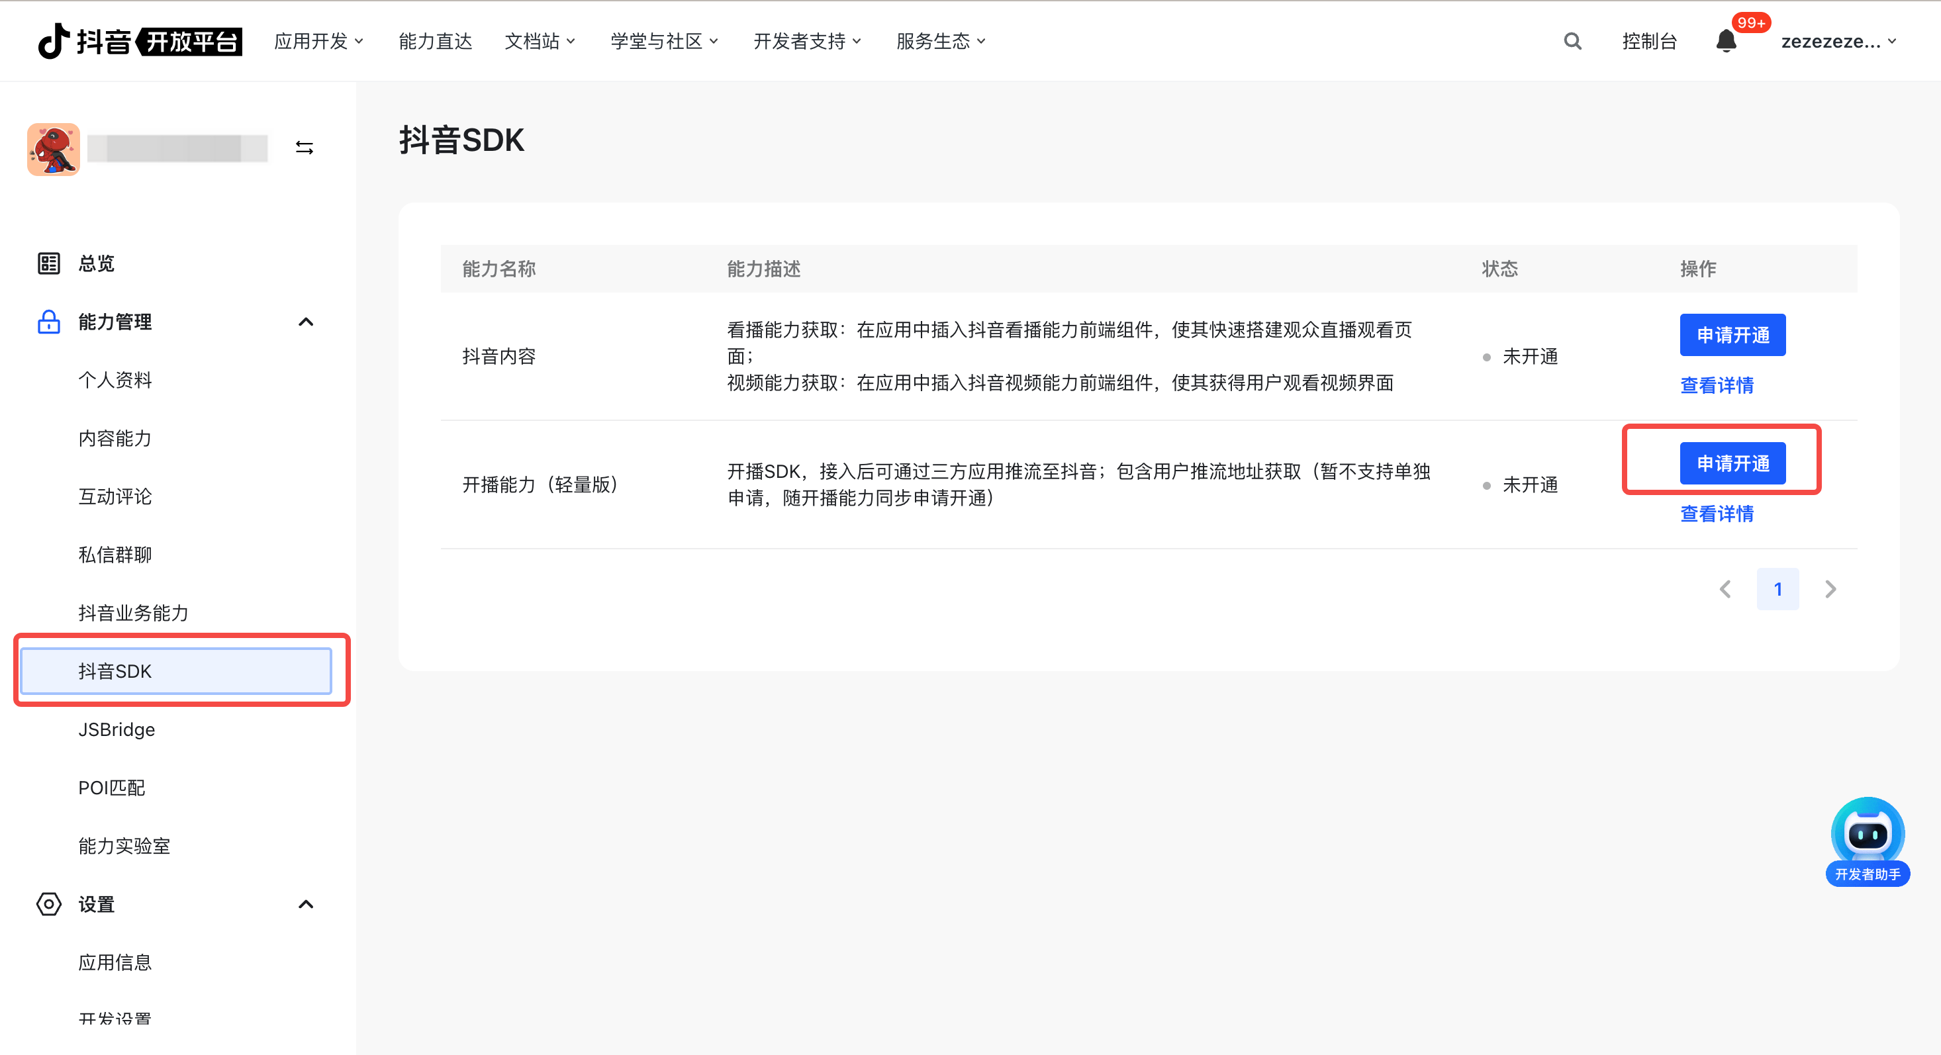1941x1055 pixels.
Task: Open JSBridge in sidebar
Action: tap(117, 729)
